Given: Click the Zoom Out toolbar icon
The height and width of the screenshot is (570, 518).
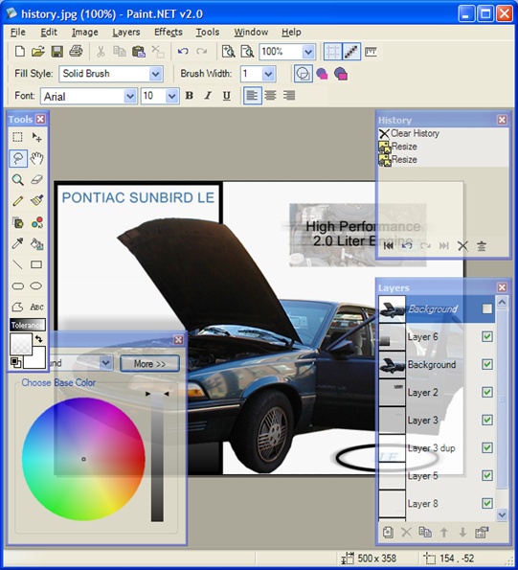Looking at the screenshot, I should click(x=247, y=52).
